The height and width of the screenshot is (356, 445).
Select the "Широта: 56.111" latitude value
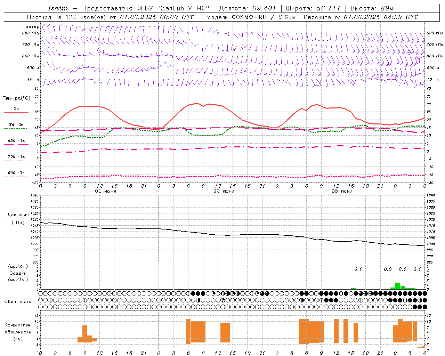click(x=313, y=8)
